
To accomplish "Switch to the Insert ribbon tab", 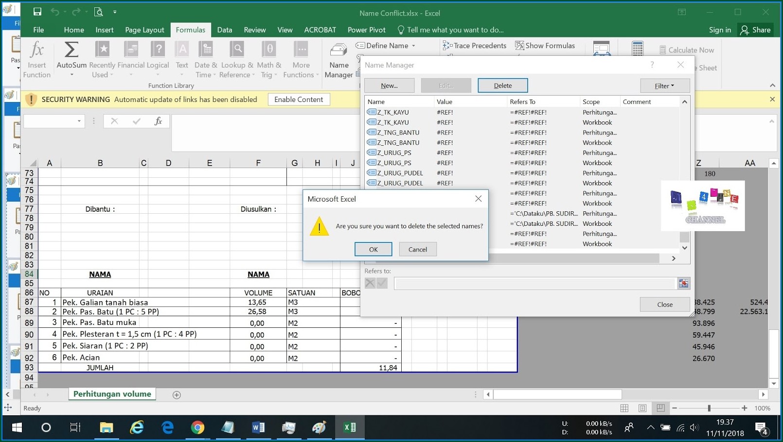I will pyautogui.click(x=105, y=30).
